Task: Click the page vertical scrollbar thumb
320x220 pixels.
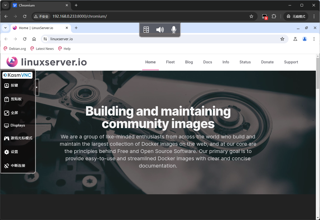Action: [x=318, y=74]
